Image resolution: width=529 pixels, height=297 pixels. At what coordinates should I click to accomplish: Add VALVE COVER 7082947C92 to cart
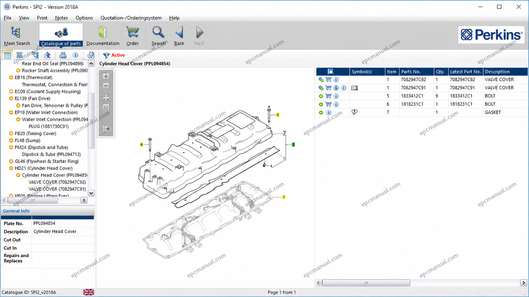pos(328,79)
